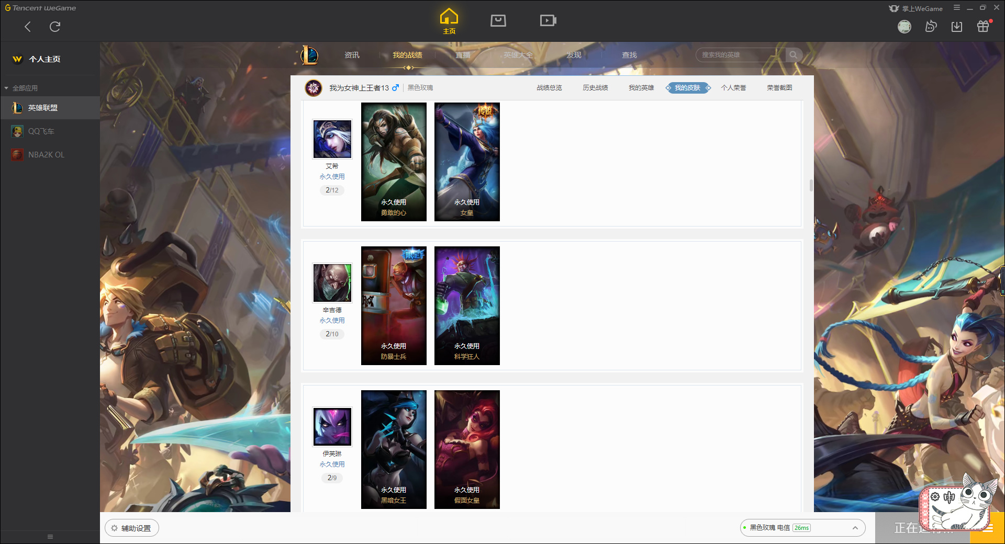Open the 女皇 skin card
This screenshot has width=1005, height=544.
coord(467,162)
